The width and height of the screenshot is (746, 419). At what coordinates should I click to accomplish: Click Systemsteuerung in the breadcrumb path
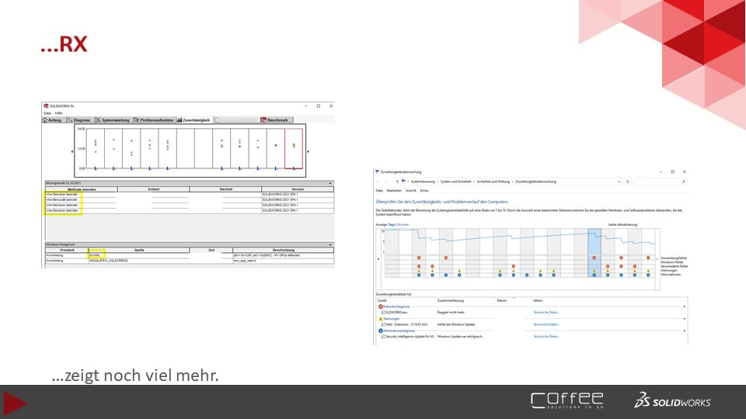423,182
